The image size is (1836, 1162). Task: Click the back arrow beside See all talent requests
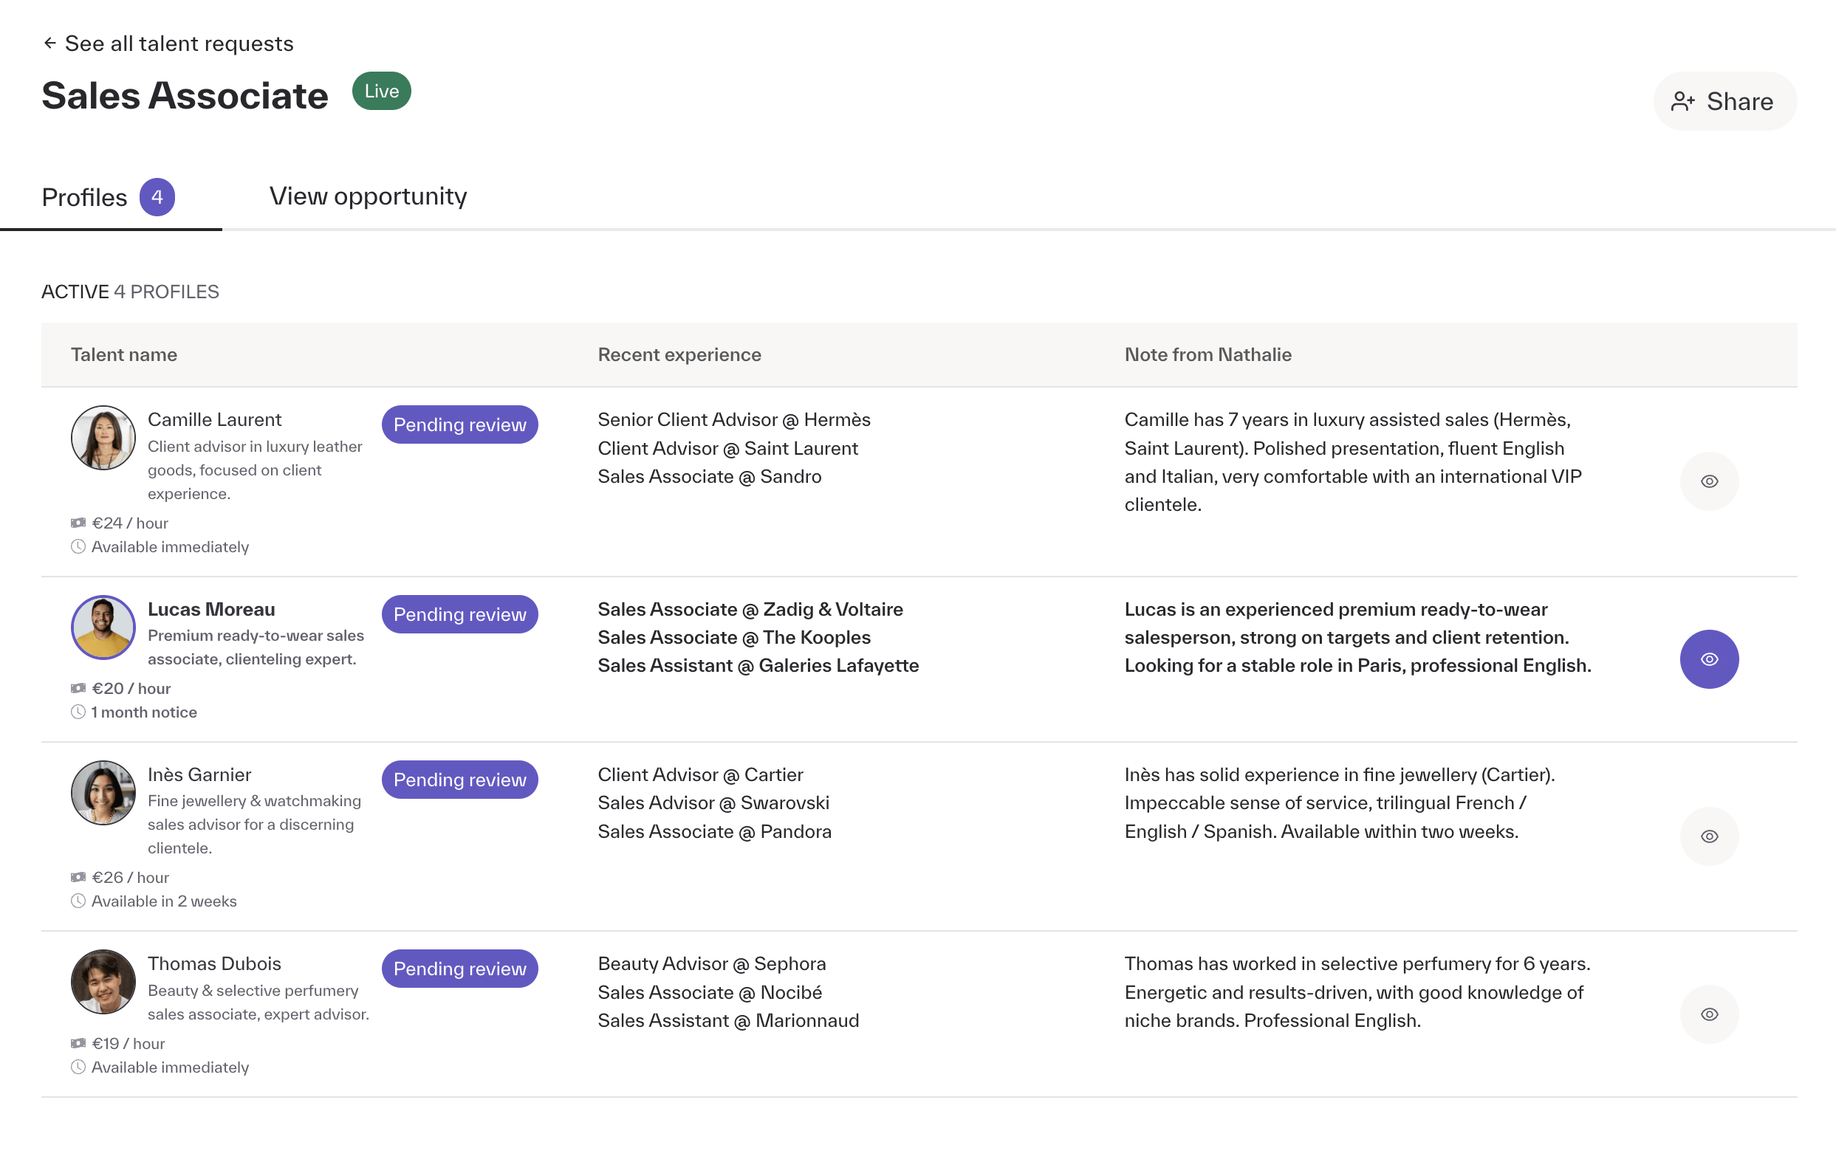[x=50, y=44]
